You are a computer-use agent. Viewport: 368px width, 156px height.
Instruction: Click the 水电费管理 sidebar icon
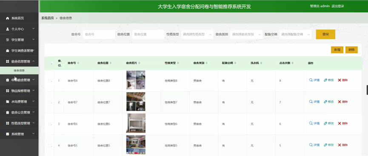(8, 102)
